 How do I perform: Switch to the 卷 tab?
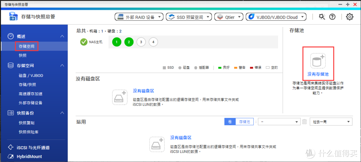(x=230, y=122)
